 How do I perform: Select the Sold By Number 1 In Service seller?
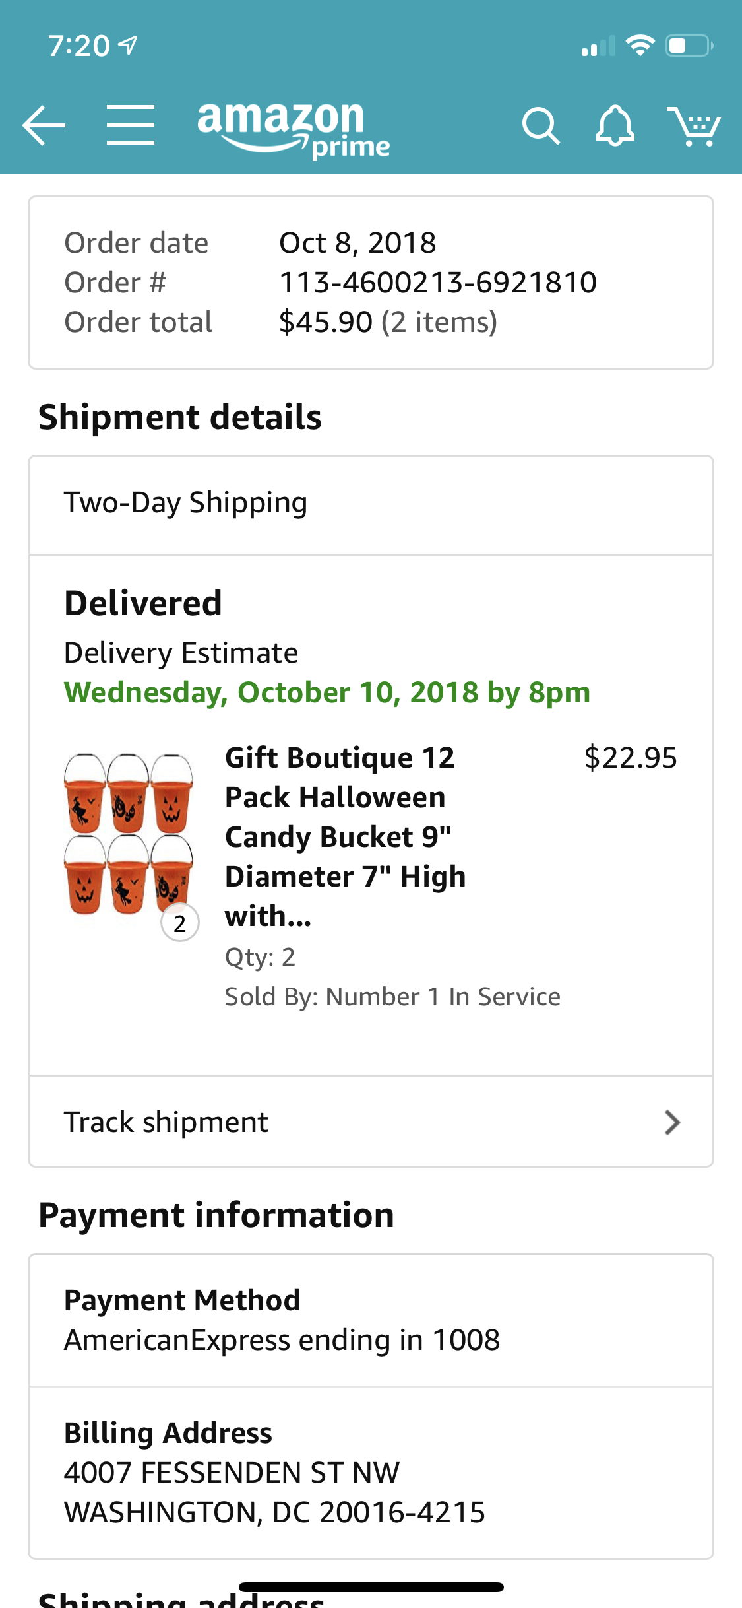(393, 997)
